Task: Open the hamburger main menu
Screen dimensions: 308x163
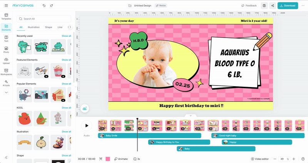Action: [5, 6]
